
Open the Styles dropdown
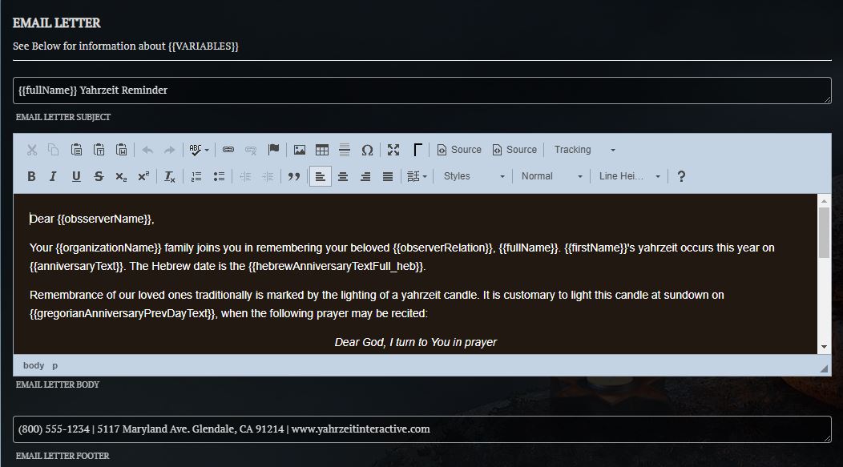point(474,176)
